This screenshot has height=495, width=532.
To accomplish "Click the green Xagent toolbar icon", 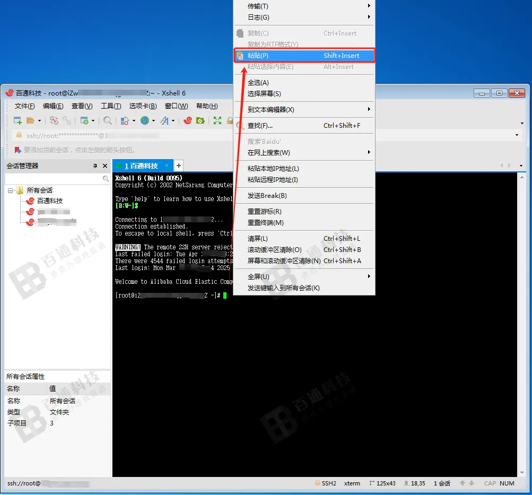I will [200, 120].
